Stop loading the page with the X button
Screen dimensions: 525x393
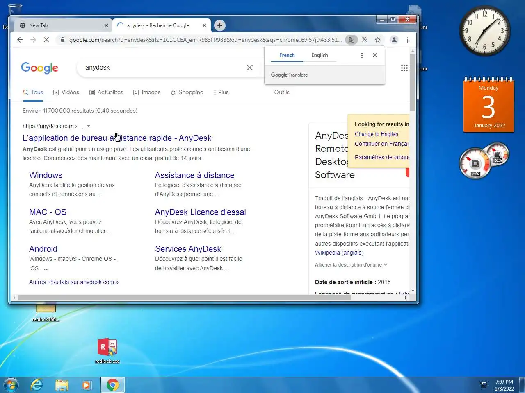(x=46, y=40)
